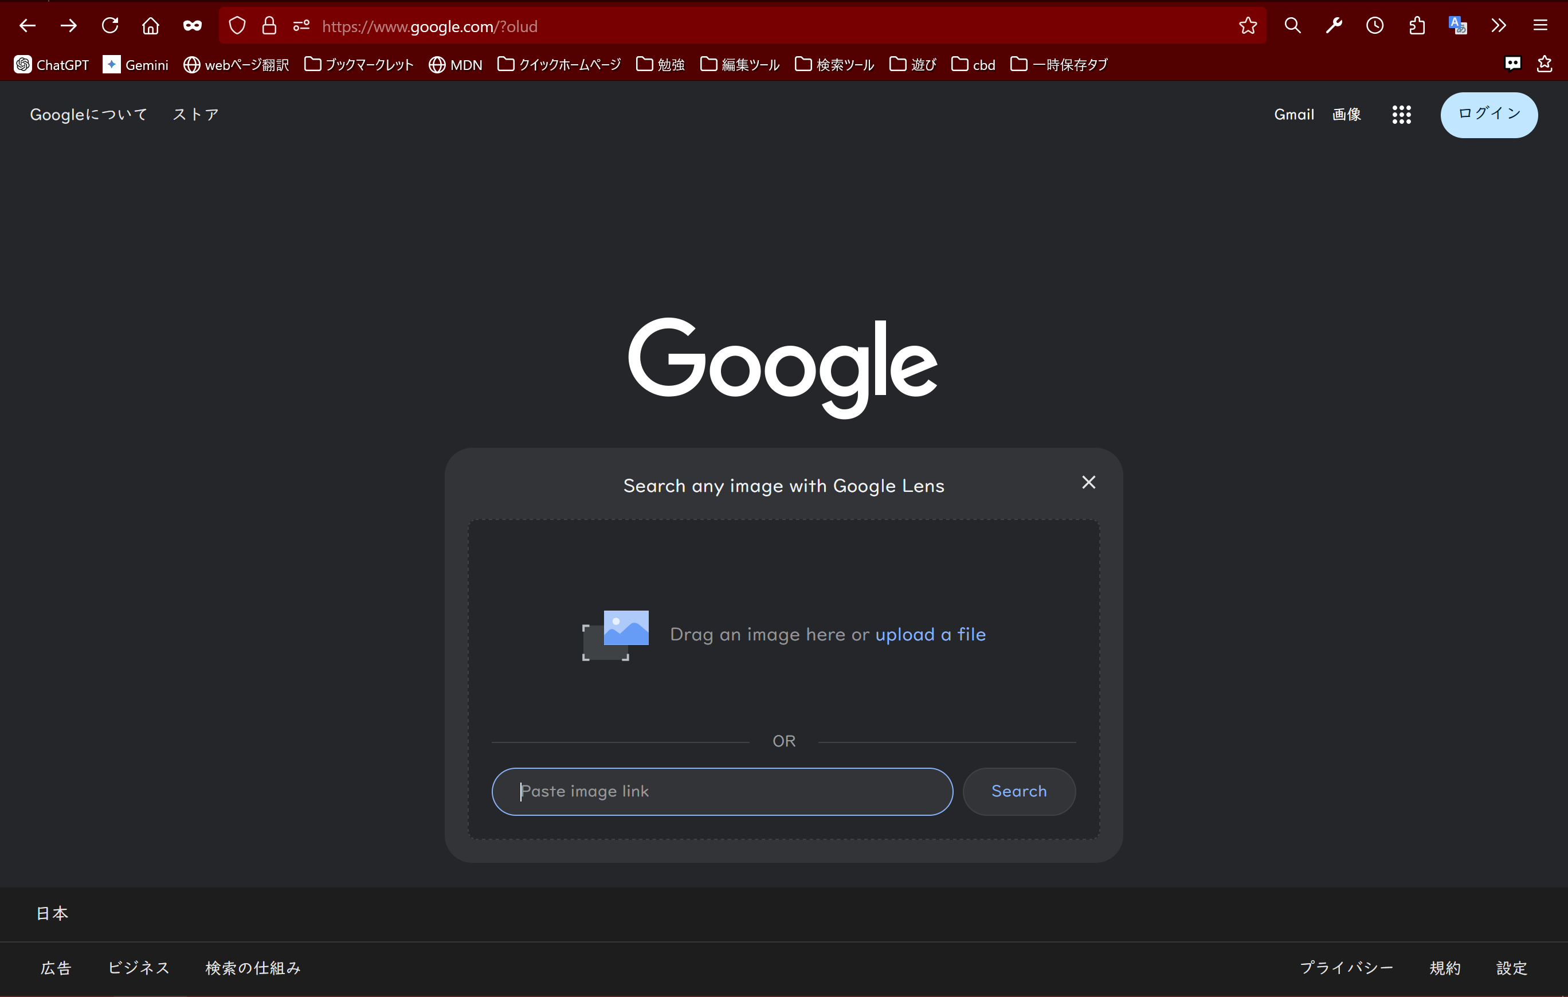Image resolution: width=1568 pixels, height=997 pixels.
Task: Click the translate extension icon
Action: tap(1457, 26)
